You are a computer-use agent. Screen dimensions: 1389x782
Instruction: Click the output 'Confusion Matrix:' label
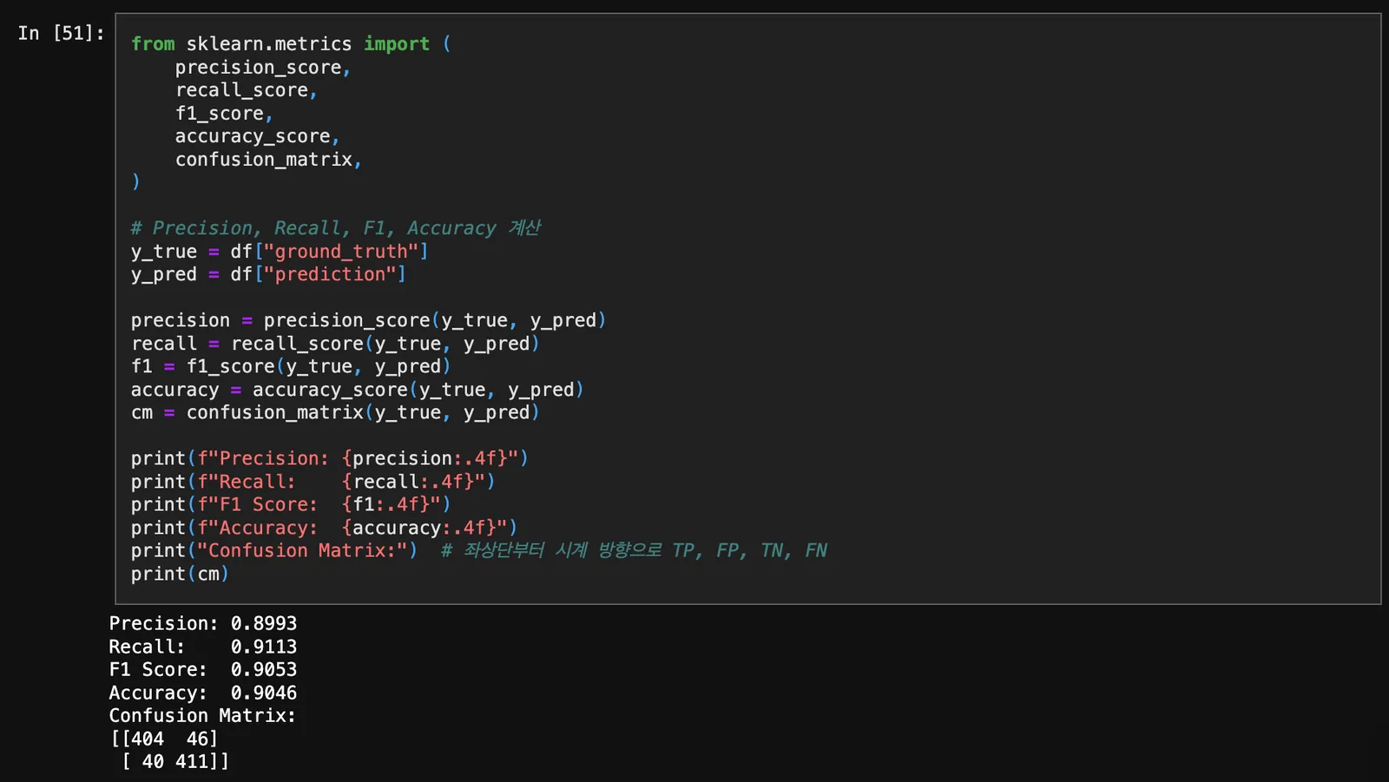202,715
